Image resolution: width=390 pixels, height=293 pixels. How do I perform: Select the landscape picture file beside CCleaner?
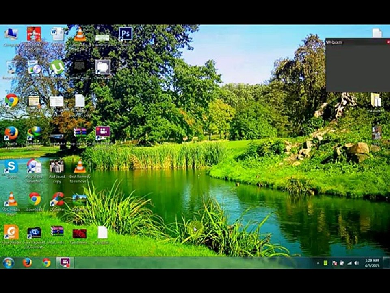(80, 199)
